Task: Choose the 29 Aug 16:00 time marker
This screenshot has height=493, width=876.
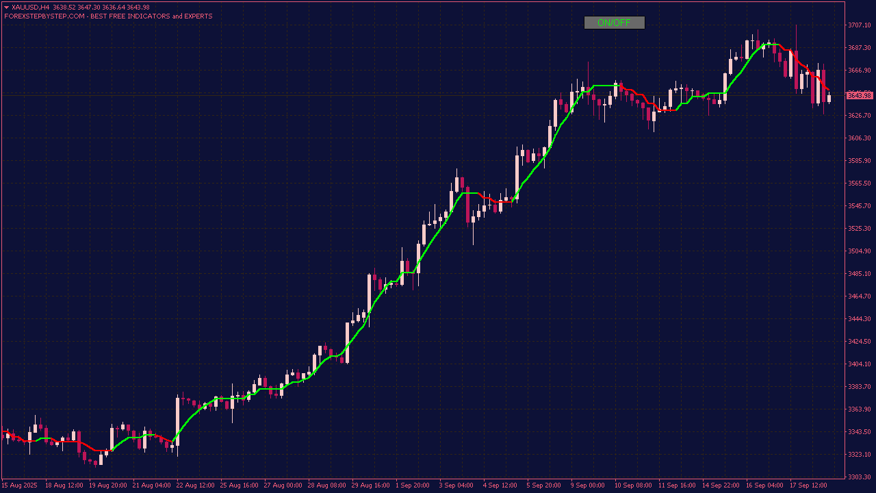Action: pos(370,485)
